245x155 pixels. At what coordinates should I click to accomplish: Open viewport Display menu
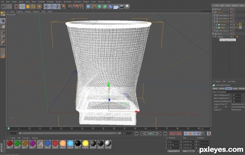pyautogui.click(x=28, y=11)
